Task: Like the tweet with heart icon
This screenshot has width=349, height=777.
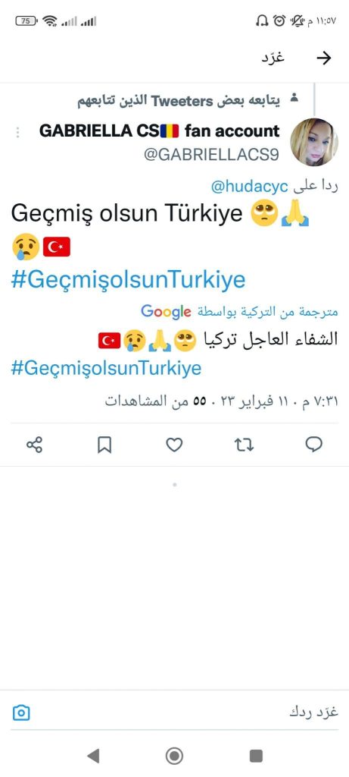Action: [x=174, y=445]
